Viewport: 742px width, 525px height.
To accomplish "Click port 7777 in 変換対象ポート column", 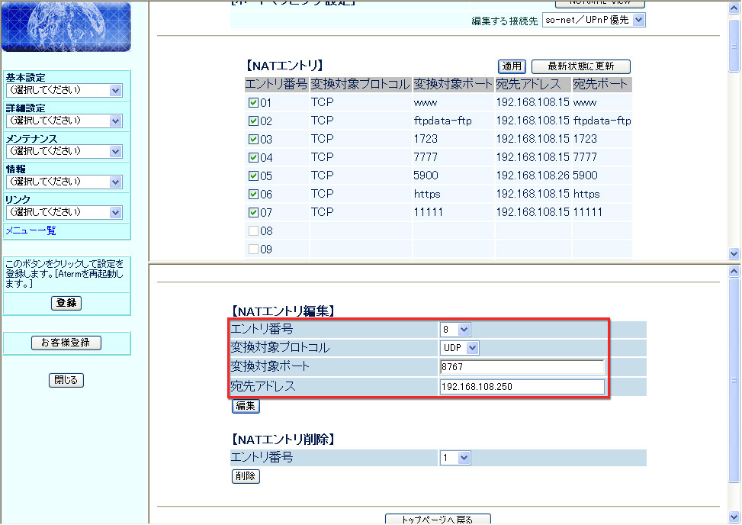I will click(426, 157).
